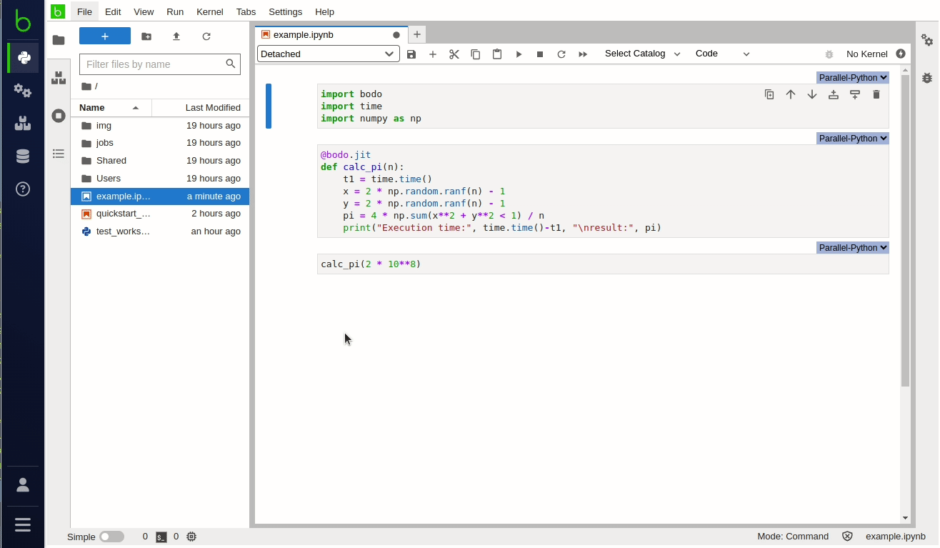Restart the kernel

561,54
